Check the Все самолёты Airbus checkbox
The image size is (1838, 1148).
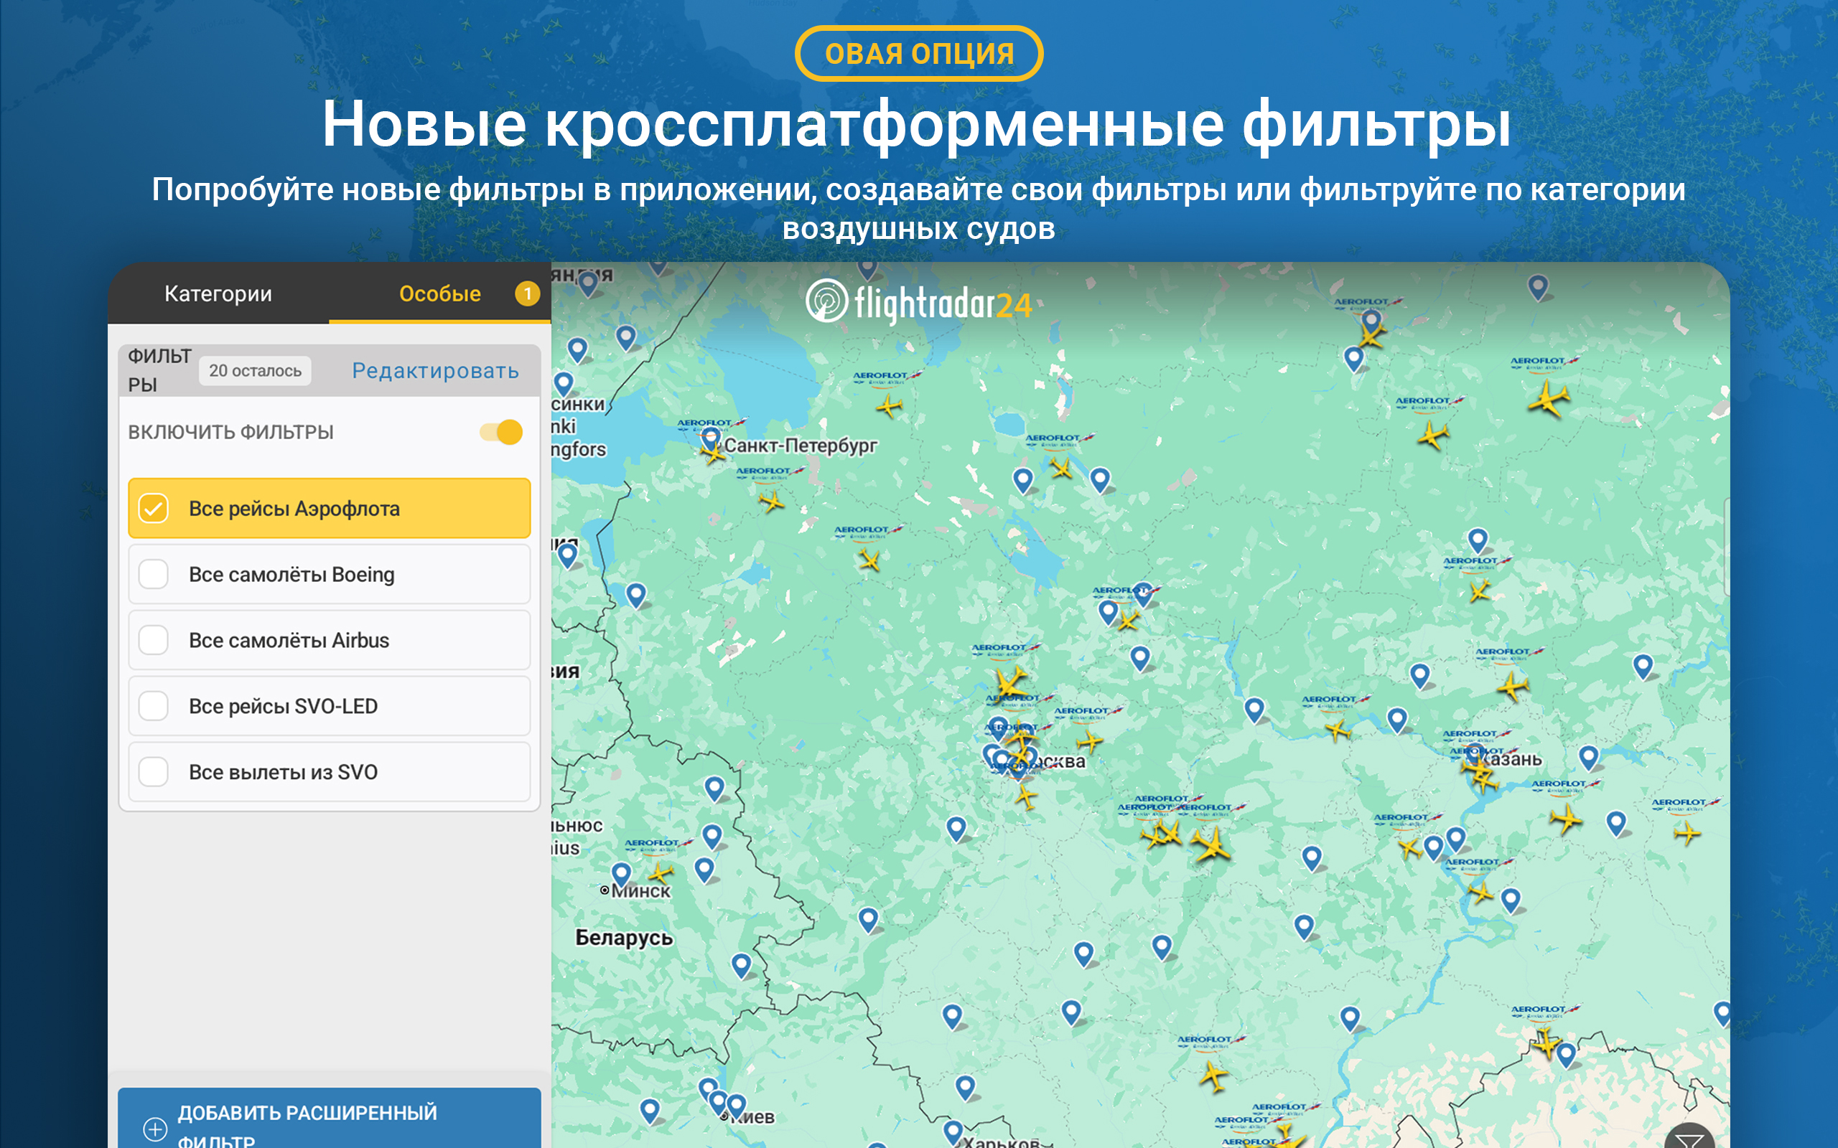pos(154,640)
